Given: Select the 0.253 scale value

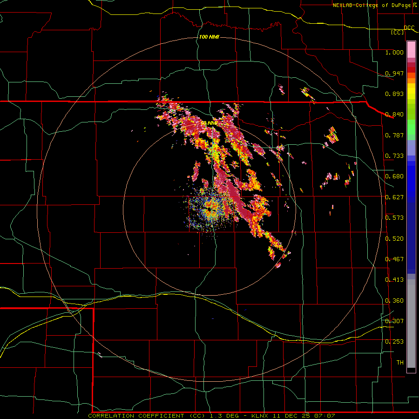Looking at the screenshot, I should [x=394, y=342].
